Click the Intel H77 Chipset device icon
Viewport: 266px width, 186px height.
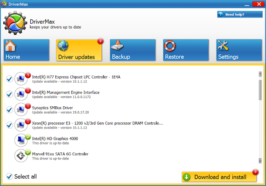pyautogui.click(x=21, y=79)
